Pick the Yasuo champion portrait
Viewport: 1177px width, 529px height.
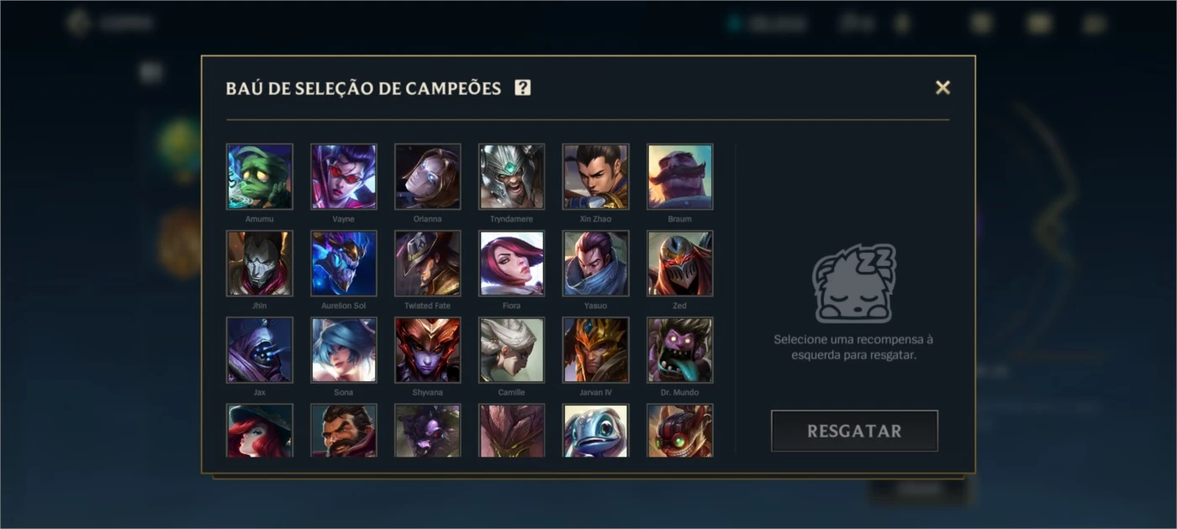point(596,264)
